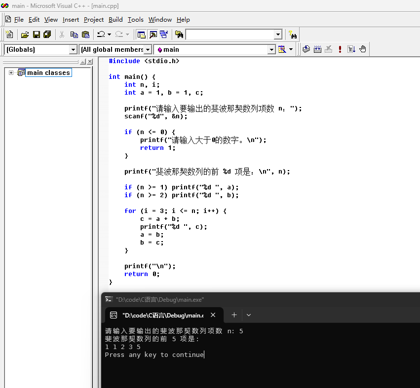Image resolution: width=420 pixels, height=388 pixels.
Task: Click the cmd icon on console tab
Action: 114,315
